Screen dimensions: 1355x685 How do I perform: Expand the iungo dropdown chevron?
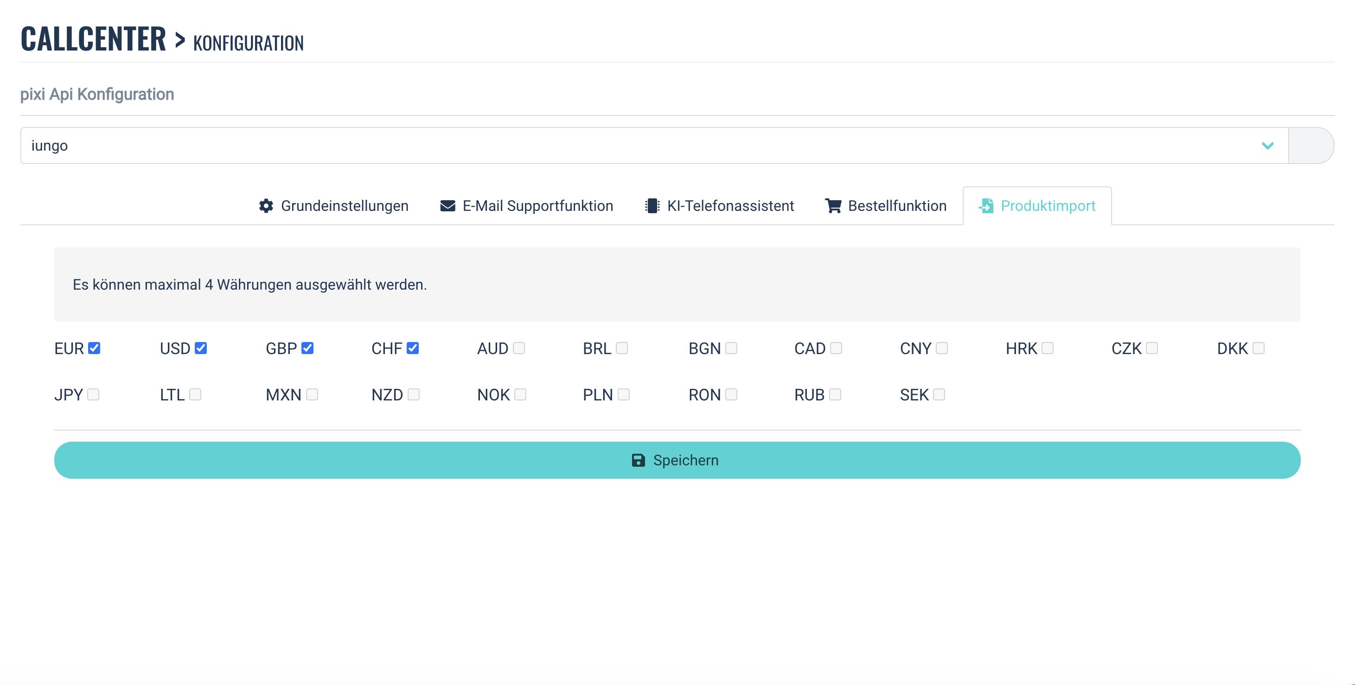tap(1267, 146)
